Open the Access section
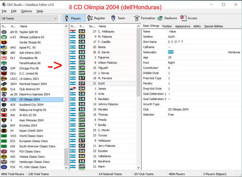The width and height of the screenshot is (242, 177). point(189,18)
